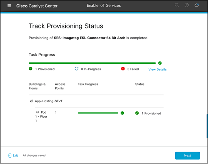Image resolution: width=208 pixels, height=164 pixels.
Task: Open the View Details link
Action: click(157, 69)
